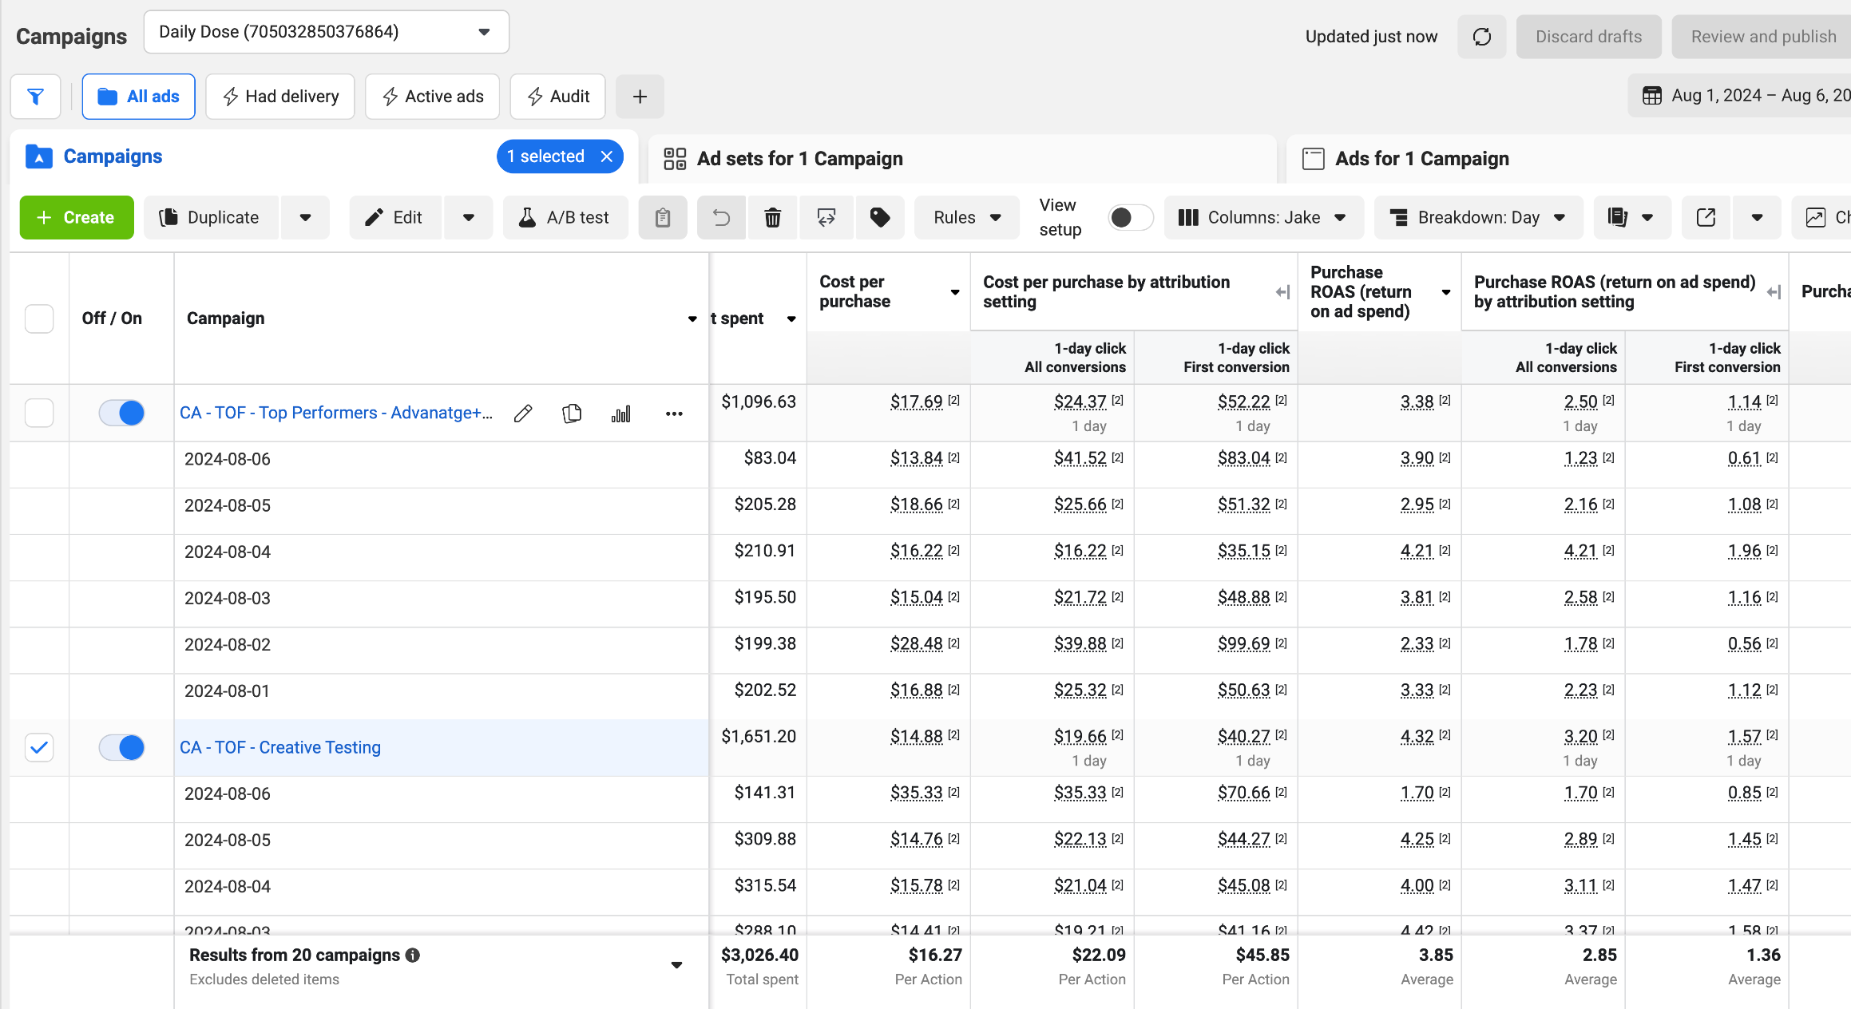This screenshot has height=1009, width=1851.
Task: Select the 2024-08-04 row under Top Performers
Action: 228,552
